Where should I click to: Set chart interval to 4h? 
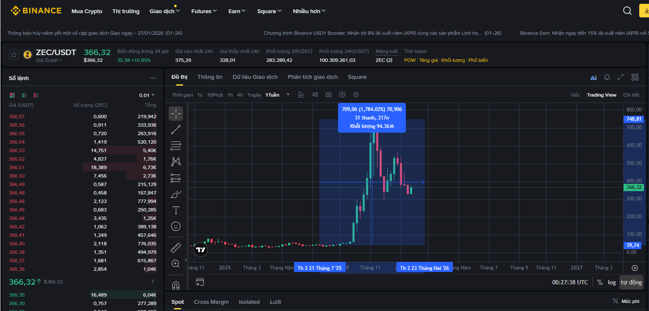[x=240, y=95]
